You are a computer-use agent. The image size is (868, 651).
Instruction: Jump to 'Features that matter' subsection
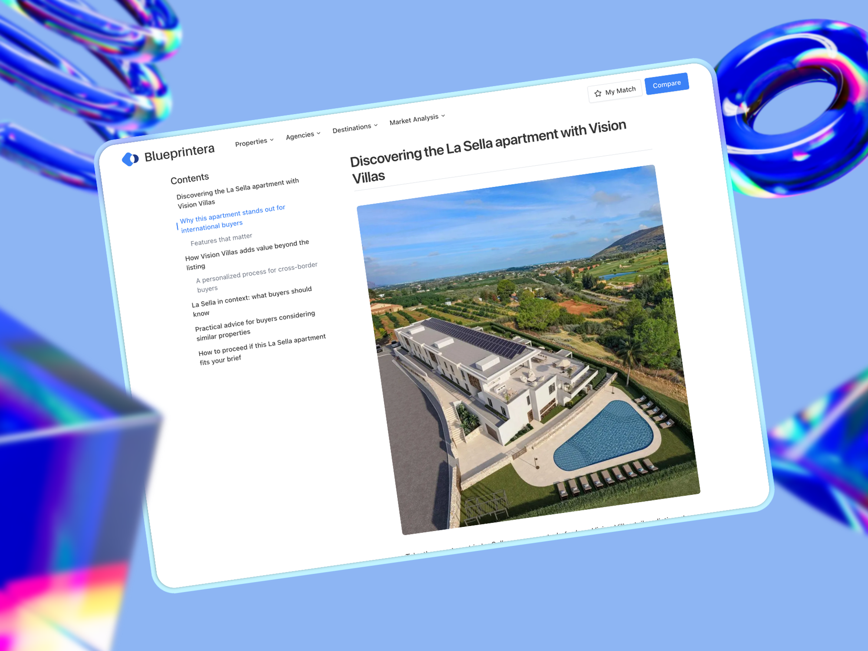221,239
